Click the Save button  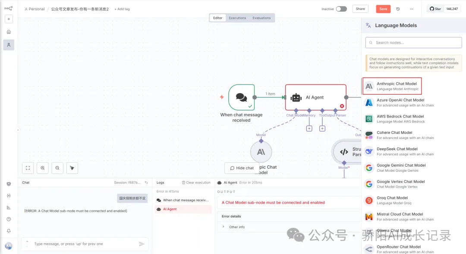[x=383, y=9]
